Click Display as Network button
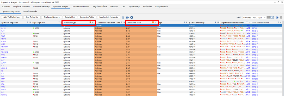This screenshot has width=284, height=96. (52, 17)
